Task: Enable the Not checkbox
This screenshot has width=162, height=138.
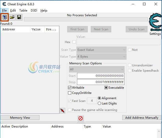Action: [129, 50]
